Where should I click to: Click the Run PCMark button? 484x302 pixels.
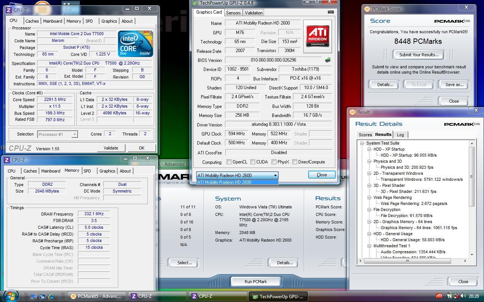pos(256,282)
